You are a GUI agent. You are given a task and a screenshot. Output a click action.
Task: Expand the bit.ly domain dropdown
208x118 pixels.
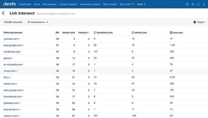(x=10, y=77)
